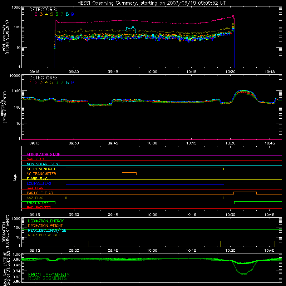The height and width of the screenshot is (286, 286).
Task: Click the REAR_DEC_CHAN/128 legend label
Action: coord(47,231)
